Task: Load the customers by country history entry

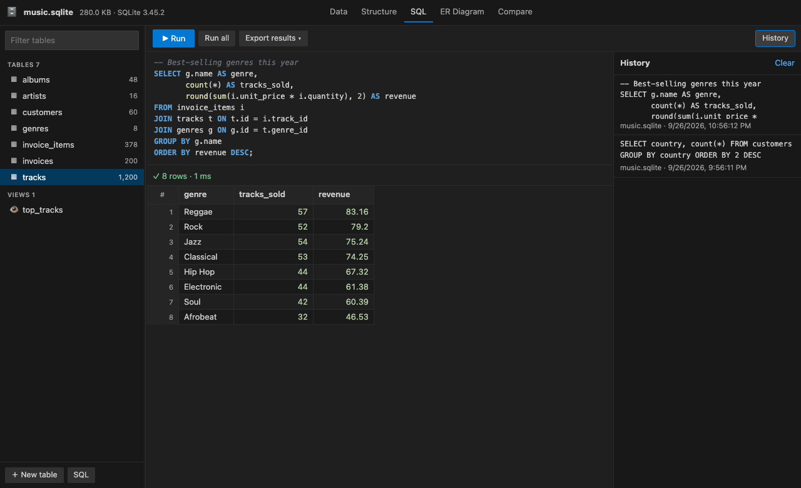Action: [x=707, y=156]
